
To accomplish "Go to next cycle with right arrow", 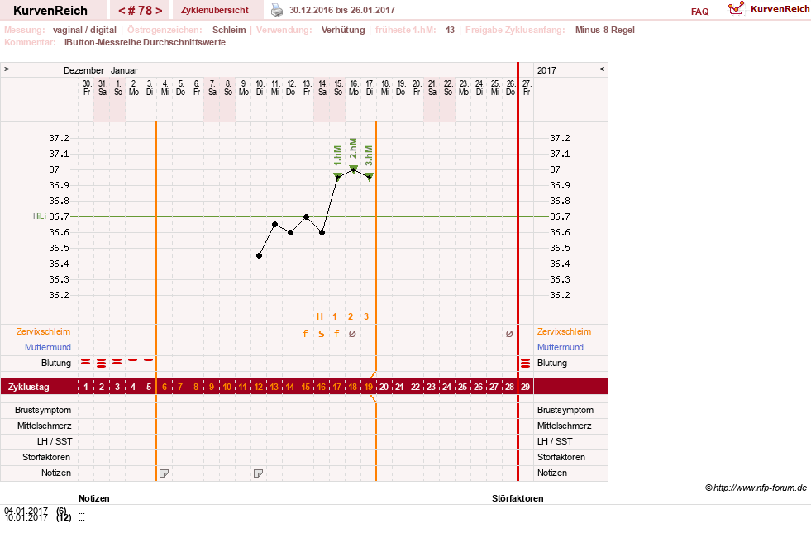I will click(x=159, y=11).
